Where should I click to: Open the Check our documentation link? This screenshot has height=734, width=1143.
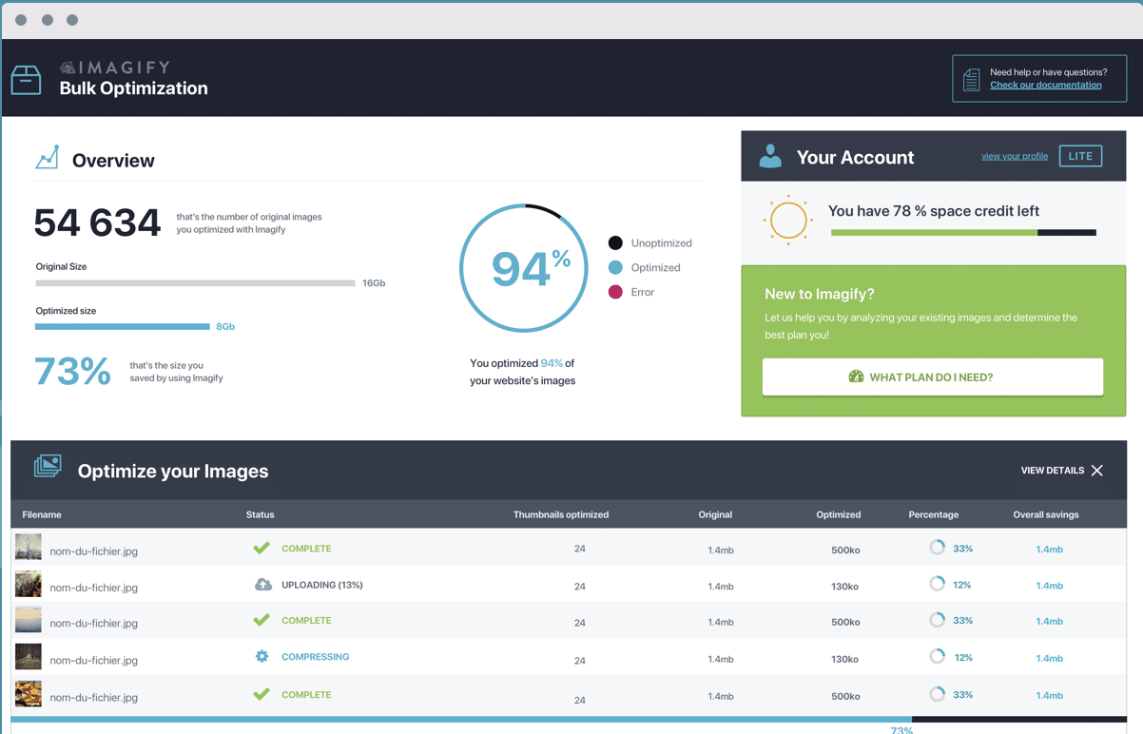1045,86
